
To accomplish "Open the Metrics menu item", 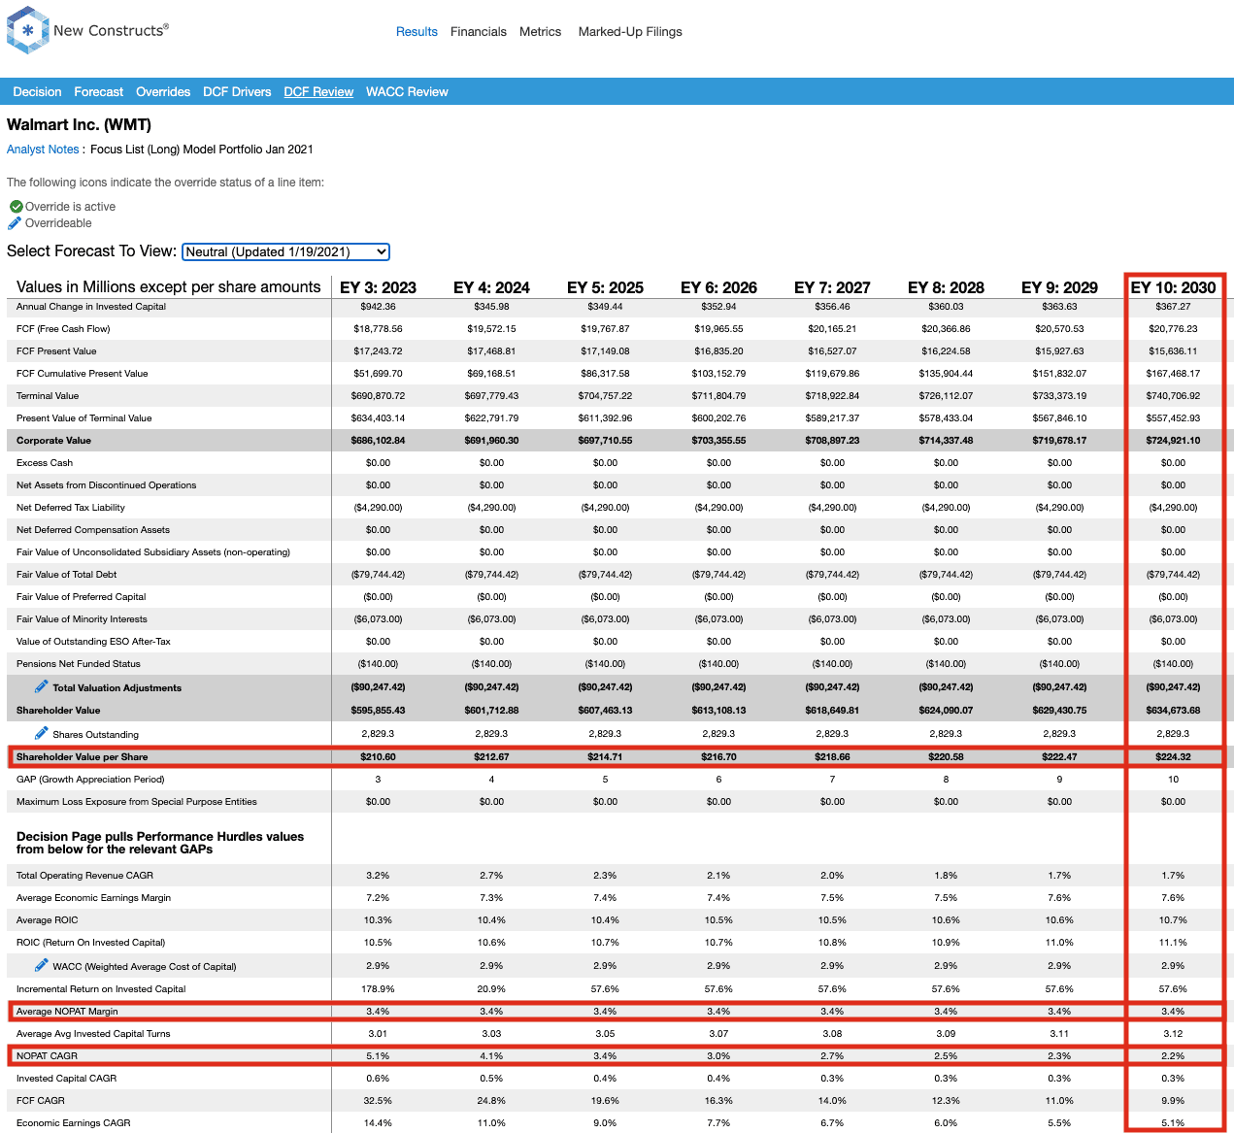I will (540, 32).
